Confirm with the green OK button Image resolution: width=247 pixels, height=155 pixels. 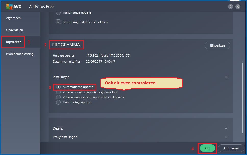(207, 148)
